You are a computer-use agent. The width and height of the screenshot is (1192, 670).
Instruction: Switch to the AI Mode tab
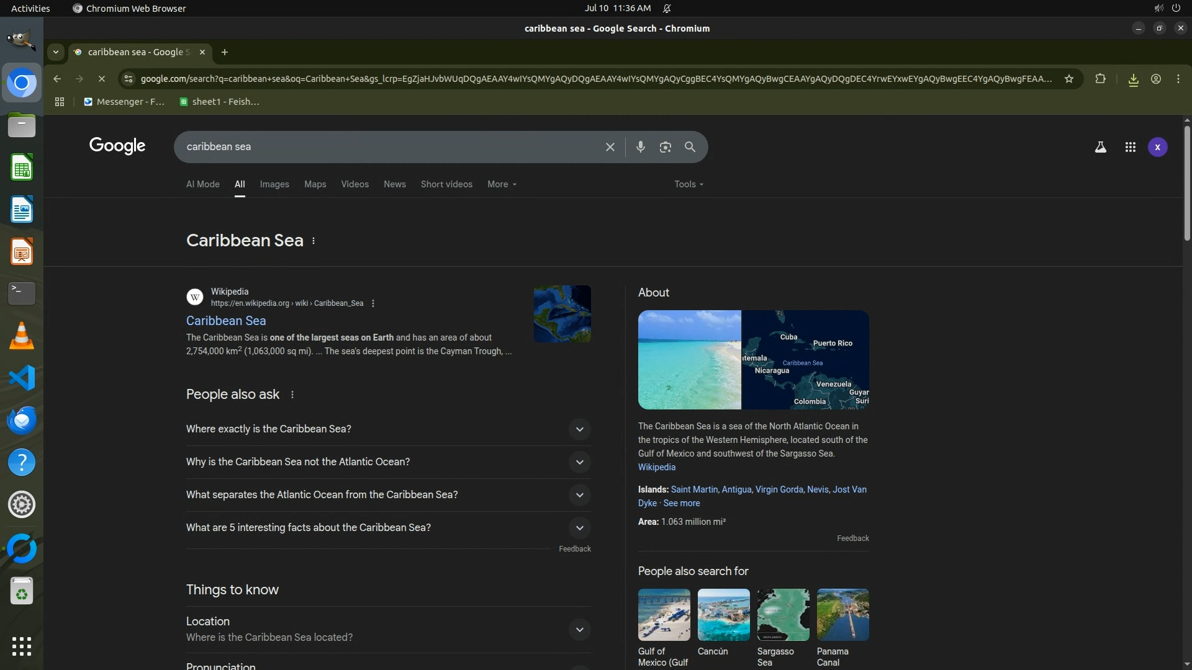(x=202, y=184)
